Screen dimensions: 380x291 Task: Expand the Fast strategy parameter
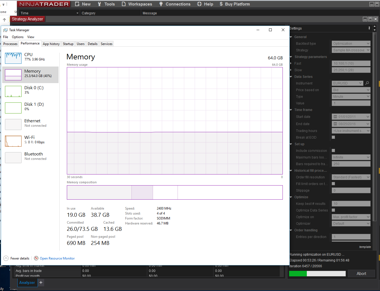click(291, 64)
